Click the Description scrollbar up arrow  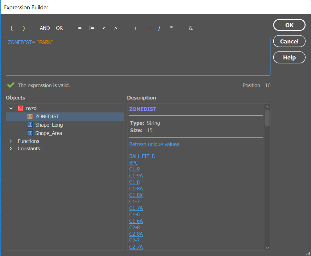267,107
